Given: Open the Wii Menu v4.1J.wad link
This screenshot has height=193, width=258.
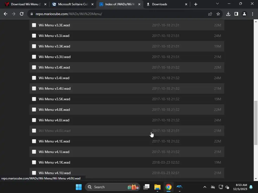Looking at the screenshot, I should (54, 152).
